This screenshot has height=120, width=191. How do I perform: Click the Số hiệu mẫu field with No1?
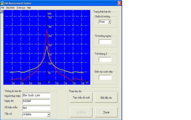(x=36, y=108)
